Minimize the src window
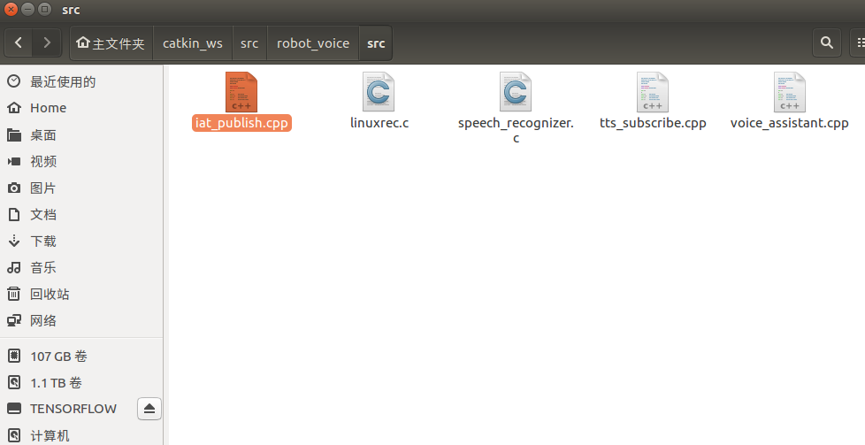The image size is (865, 445). pyautogui.click(x=27, y=10)
